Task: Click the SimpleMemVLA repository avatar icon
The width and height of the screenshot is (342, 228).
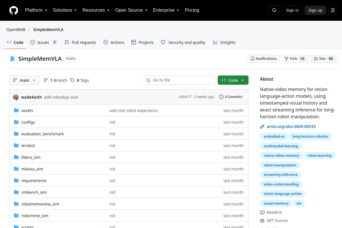Action: click(x=13, y=59)
